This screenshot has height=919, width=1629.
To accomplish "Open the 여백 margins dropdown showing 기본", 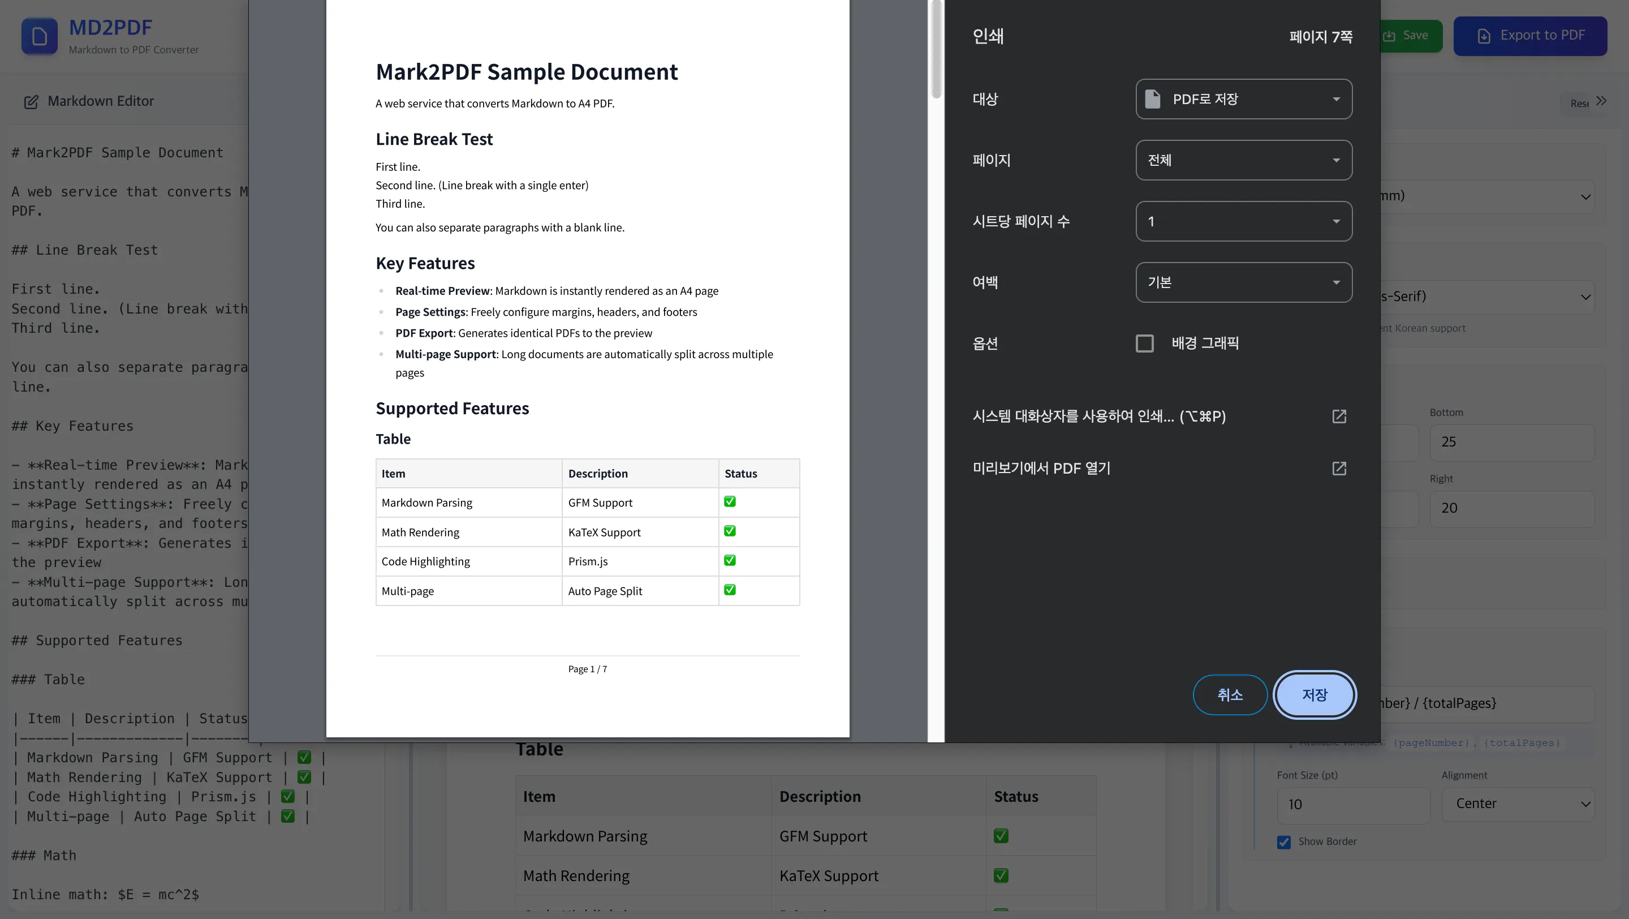I will [x=1244, y=282].
